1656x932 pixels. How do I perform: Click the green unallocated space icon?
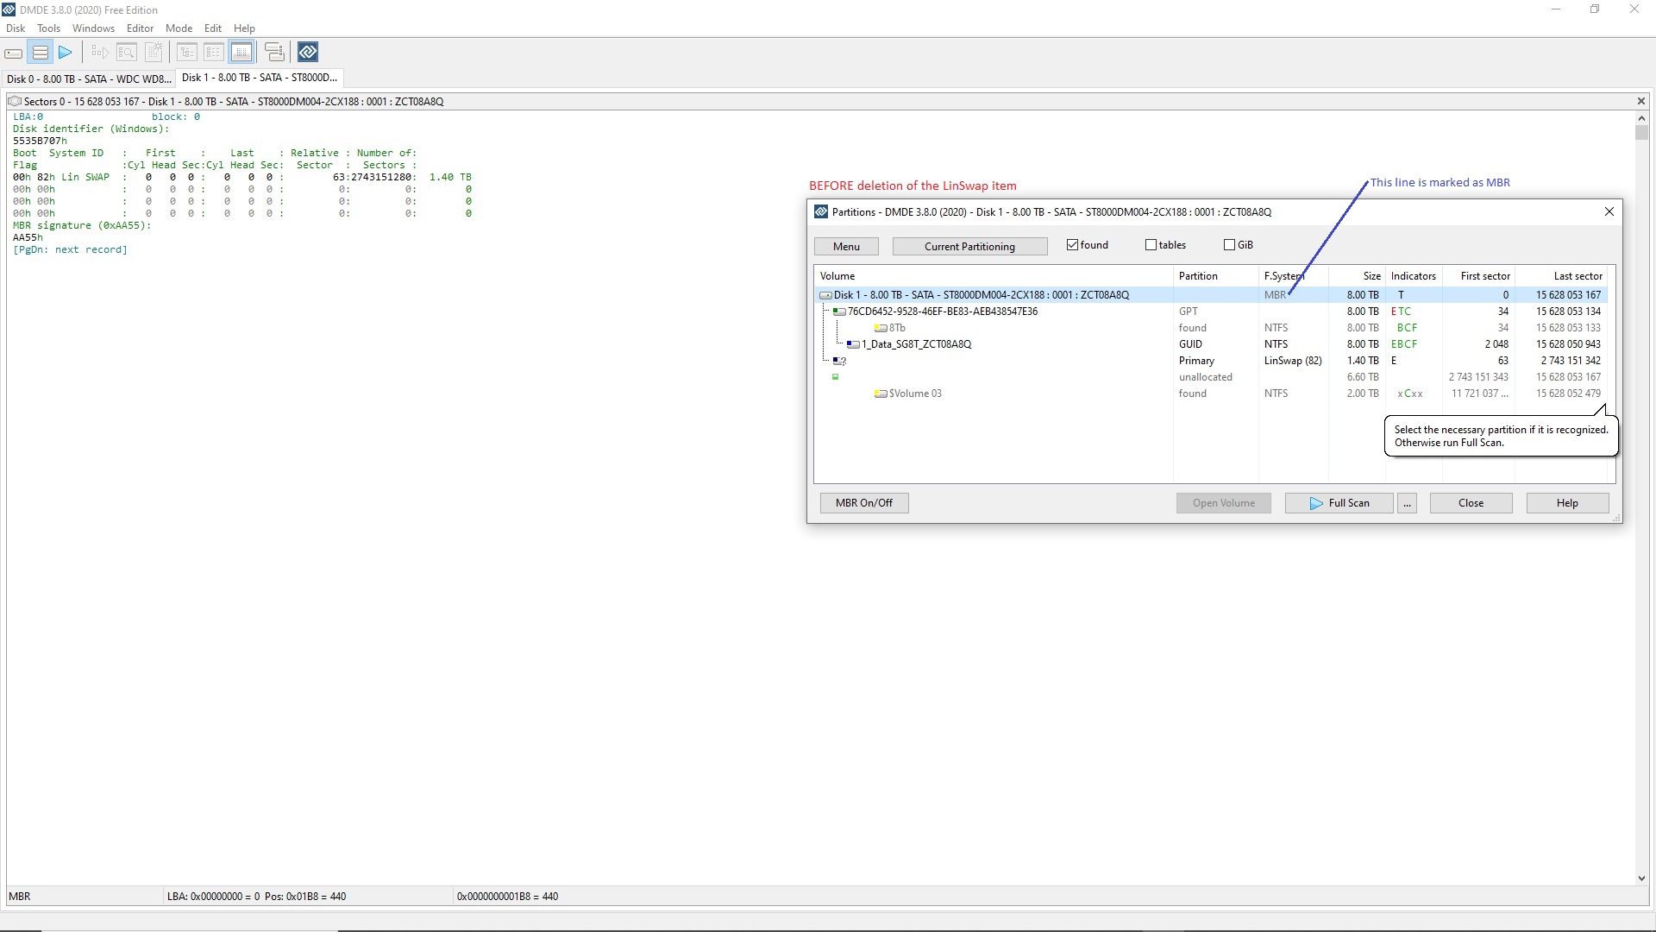835,377
